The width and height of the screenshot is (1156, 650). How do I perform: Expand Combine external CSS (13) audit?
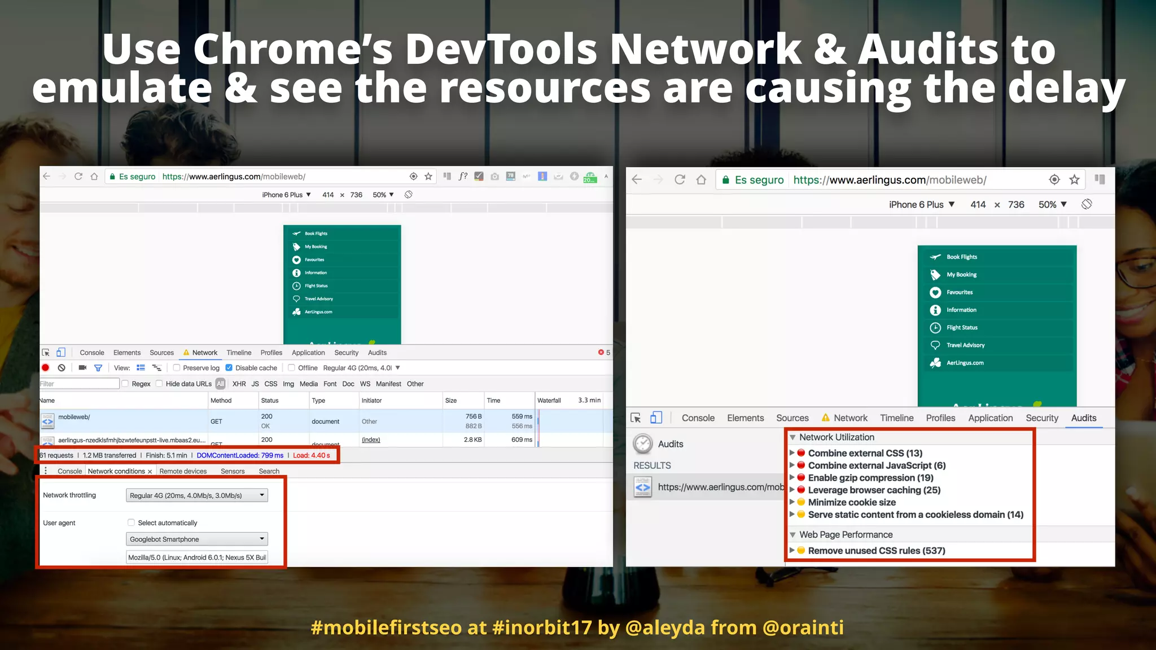coord(792,453)
